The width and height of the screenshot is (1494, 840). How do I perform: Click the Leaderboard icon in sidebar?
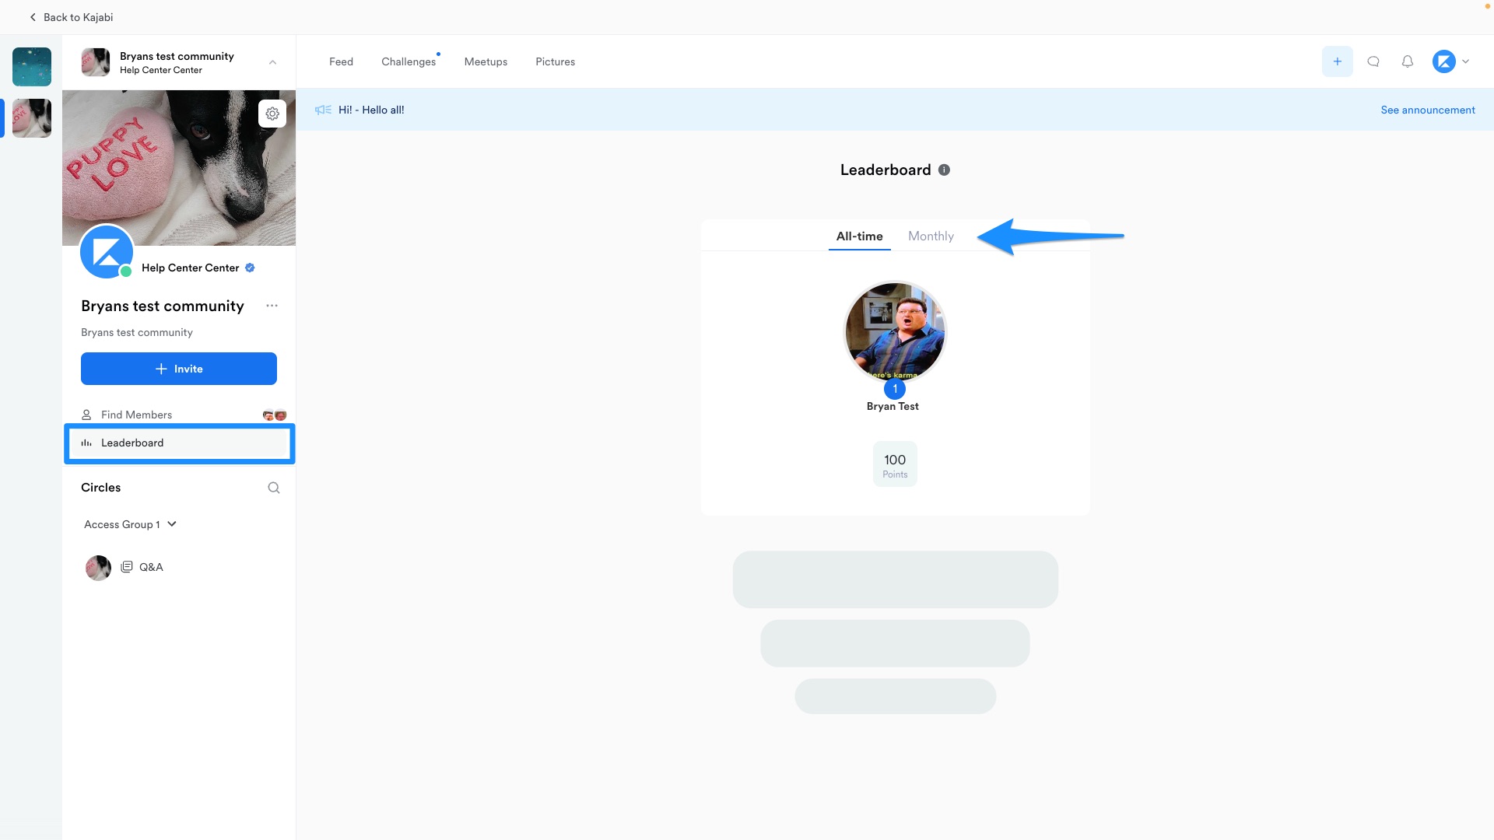click(86, 442)
